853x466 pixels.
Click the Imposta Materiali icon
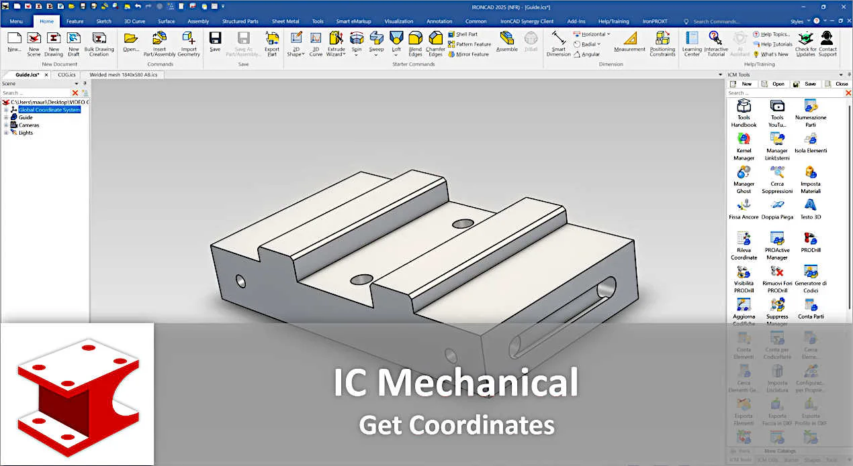click(x=811, y=172)
